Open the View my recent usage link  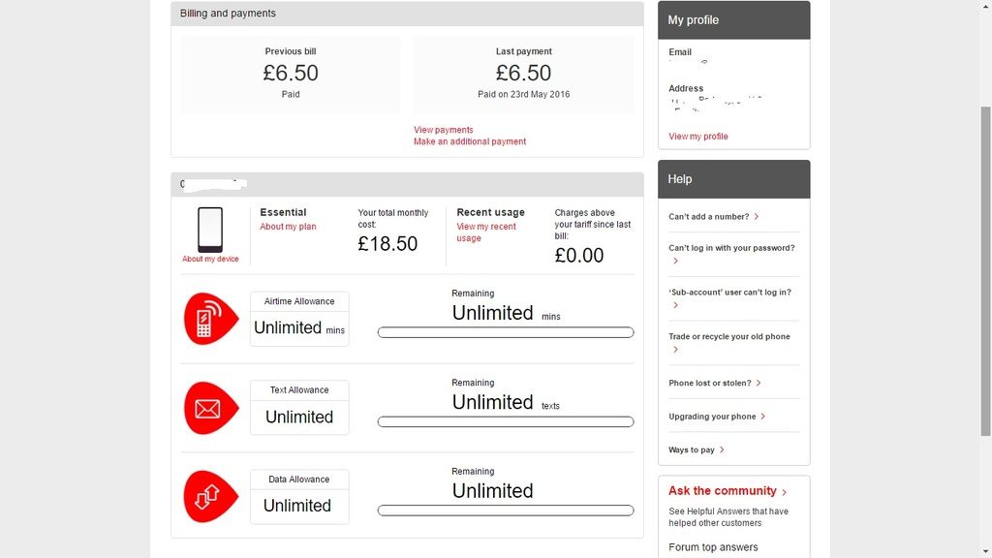(486, 232)
